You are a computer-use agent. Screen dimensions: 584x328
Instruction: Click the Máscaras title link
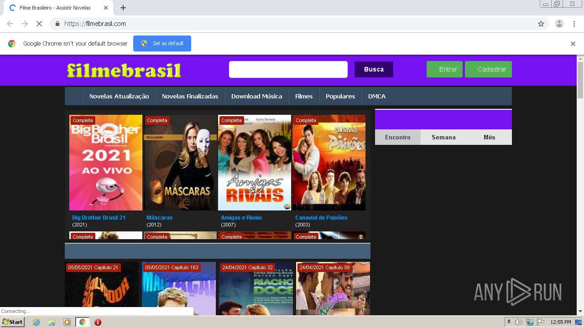(x=159, y=218)
